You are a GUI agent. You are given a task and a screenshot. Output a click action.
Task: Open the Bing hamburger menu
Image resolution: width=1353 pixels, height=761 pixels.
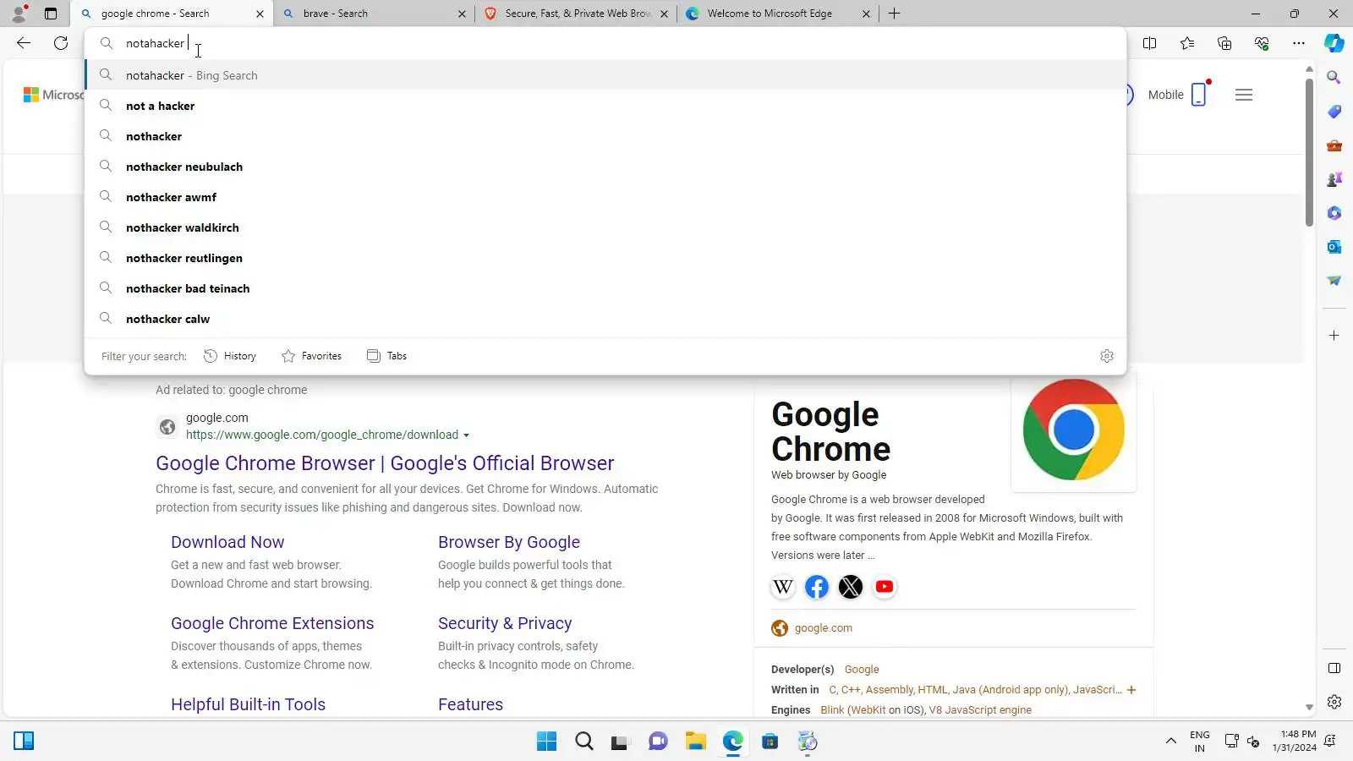click(1244, 95)
